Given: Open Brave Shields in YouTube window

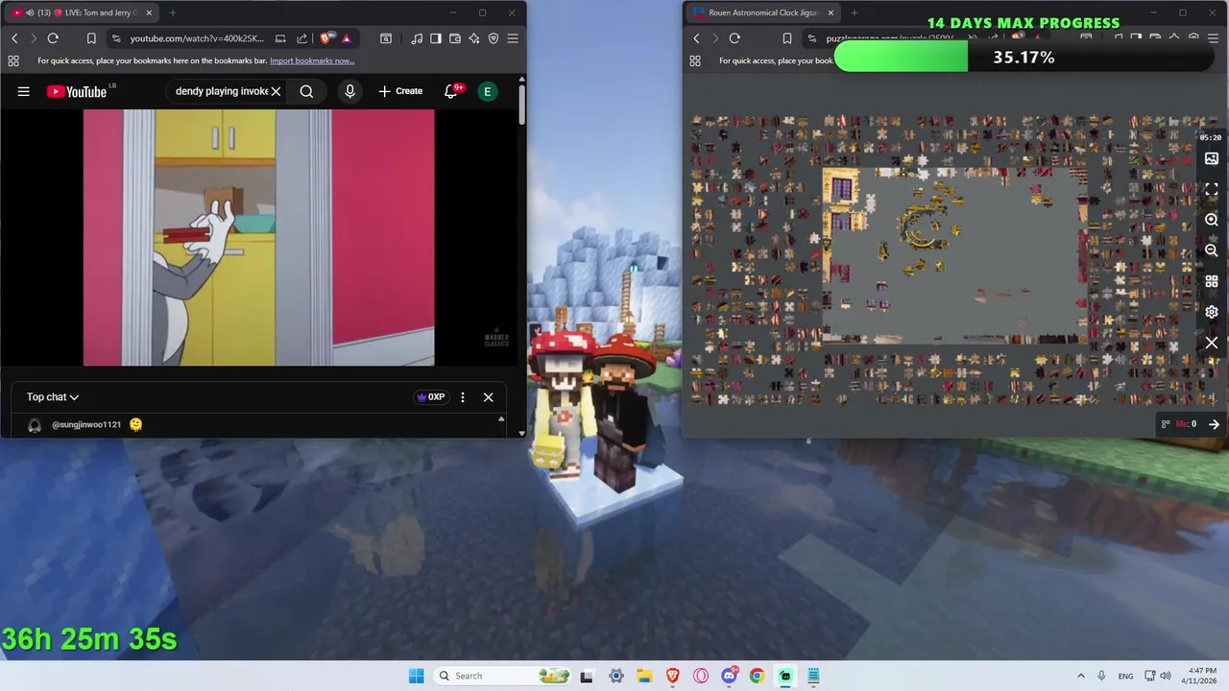Looking at the screenshot, I should [x=326, y=38].
